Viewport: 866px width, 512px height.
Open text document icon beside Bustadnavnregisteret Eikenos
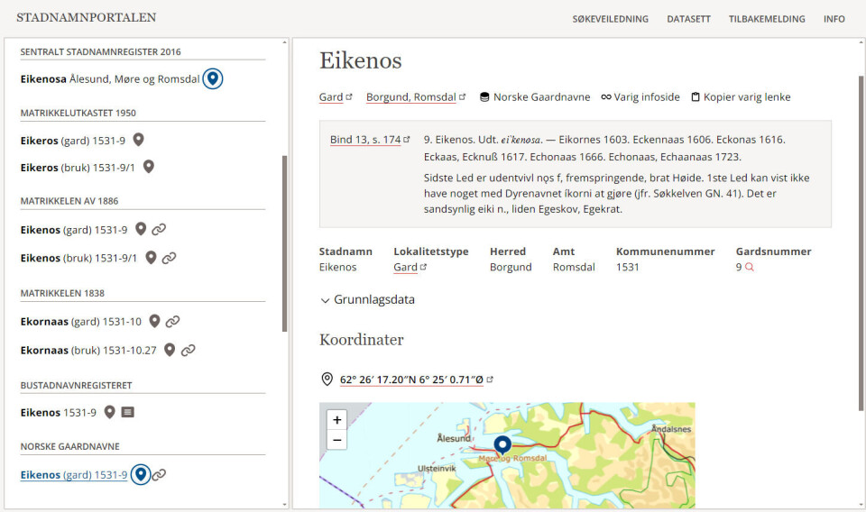point(127,413)
